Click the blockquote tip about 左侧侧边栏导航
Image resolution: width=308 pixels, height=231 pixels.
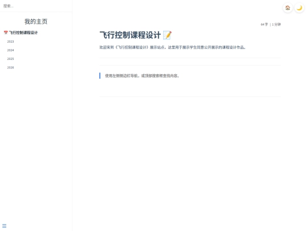[142, 76]
